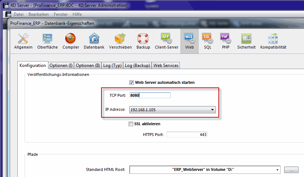Viewport: 304px width, 177px height.
Task: Open the PHP settings page
Action: coord(225,41)
